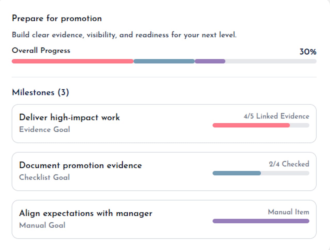Image resolution: width=330 pixels, height=250 pixels.
Task: Click the blue segment of the overall progress bar
Action: [x=164, y=61]
